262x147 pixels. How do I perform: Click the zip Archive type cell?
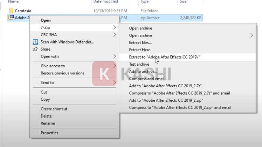click(150, 18)
